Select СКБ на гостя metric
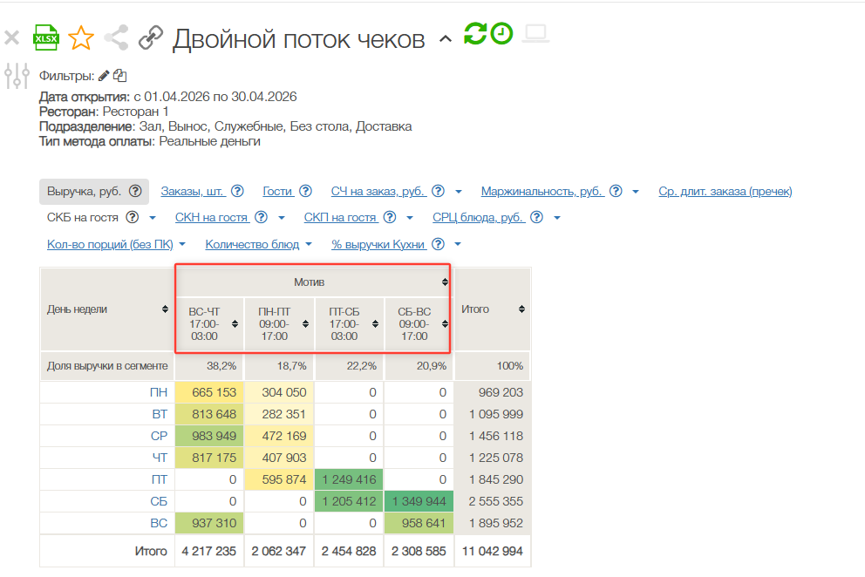 (83, 218)
